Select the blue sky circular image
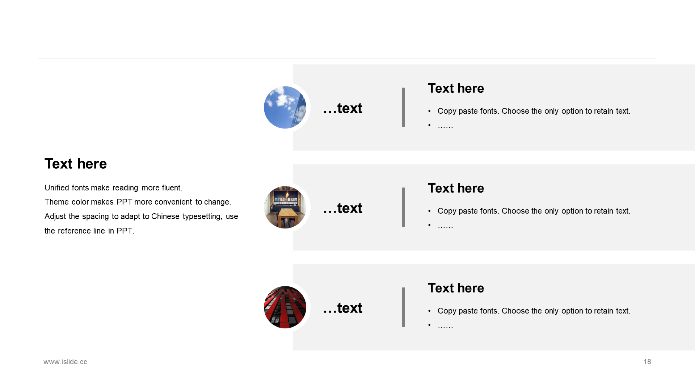The height and width of the screenshot is (391, 695). click(x=285, y=107)
